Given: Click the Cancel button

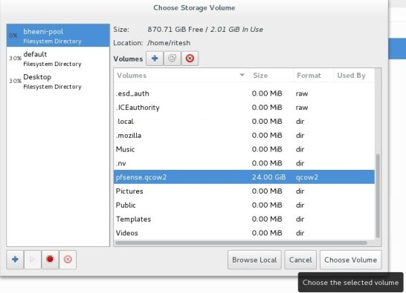Looking at the screenshot, I should [300, 260].
